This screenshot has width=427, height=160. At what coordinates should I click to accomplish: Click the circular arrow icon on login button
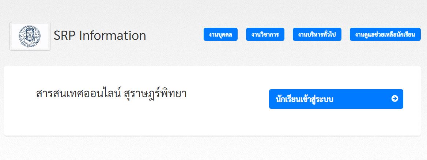point(394,99)
